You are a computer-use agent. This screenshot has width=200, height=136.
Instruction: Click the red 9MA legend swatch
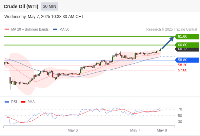coord(23,102)
